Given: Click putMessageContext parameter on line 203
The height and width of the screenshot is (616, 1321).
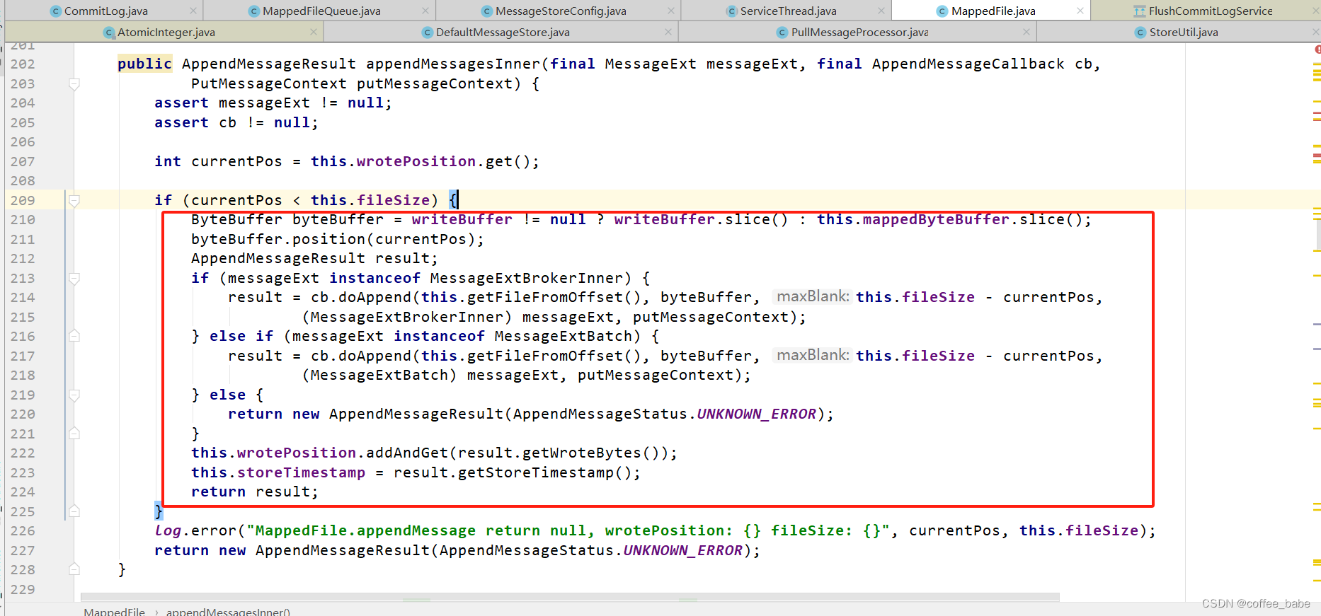Looking at the screenshot, I should [x=434, y=83].
